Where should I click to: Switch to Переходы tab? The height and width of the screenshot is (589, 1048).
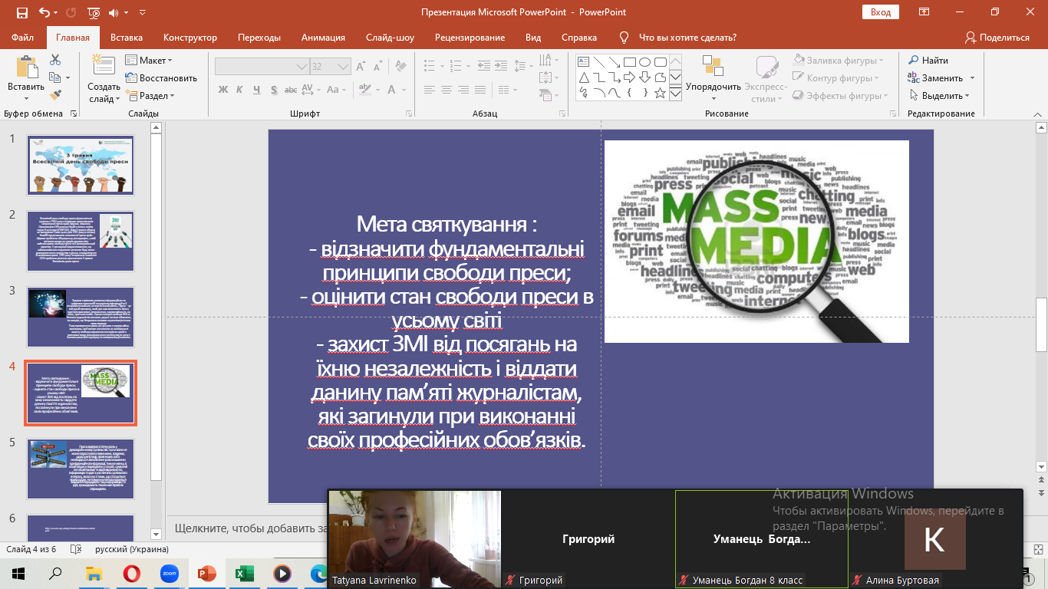click(259, 38)
